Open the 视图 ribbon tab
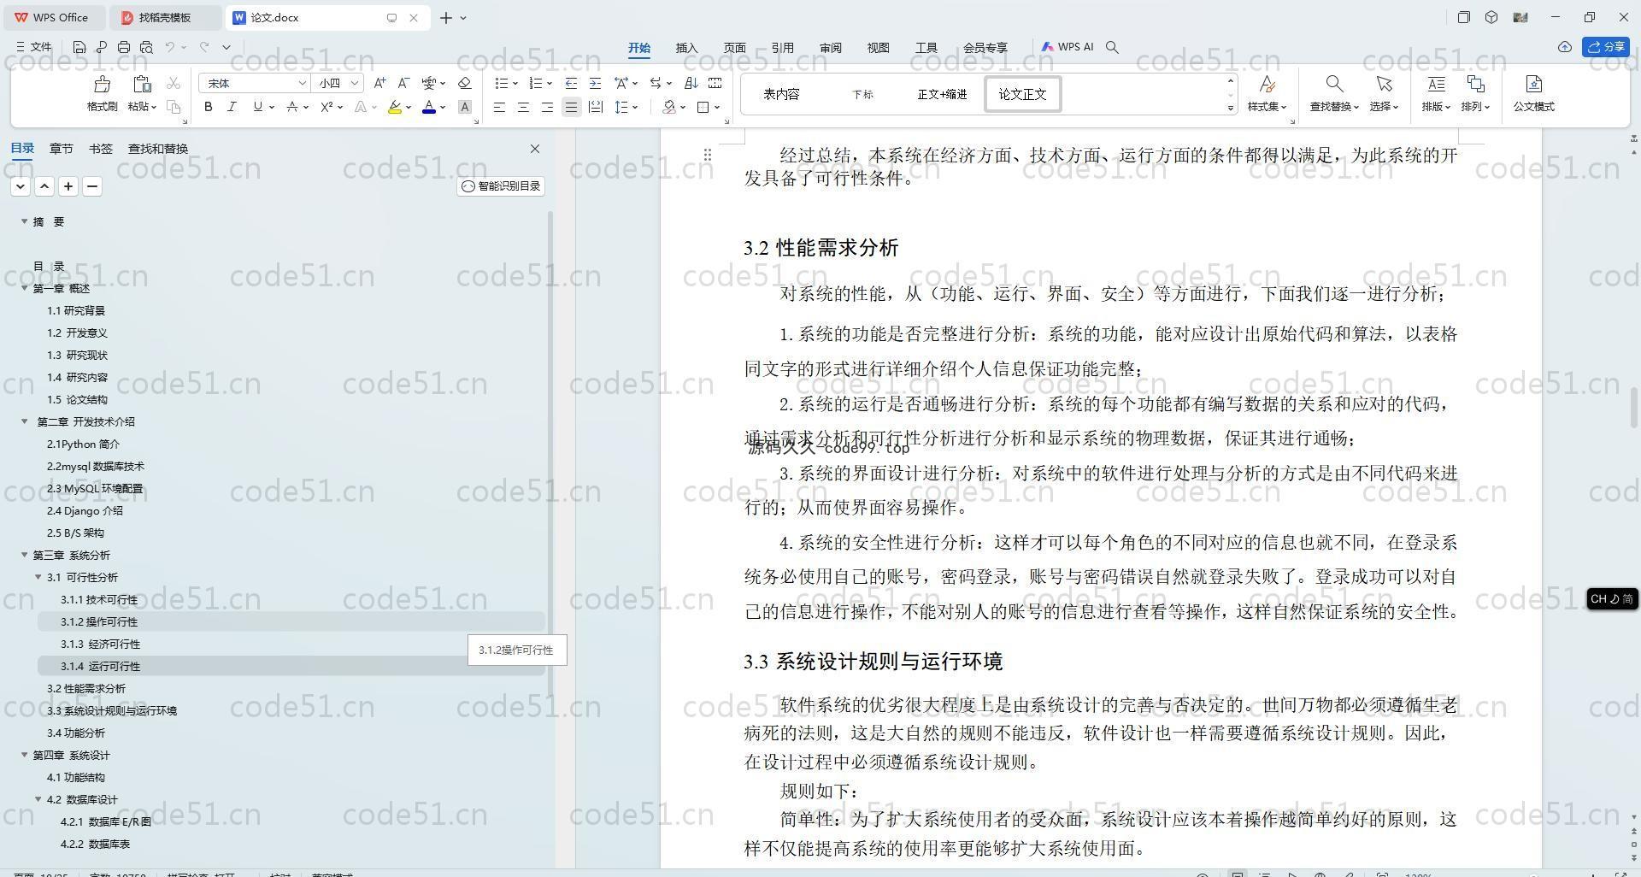This screenshot has width=1641, height=877. coord(879,48)
